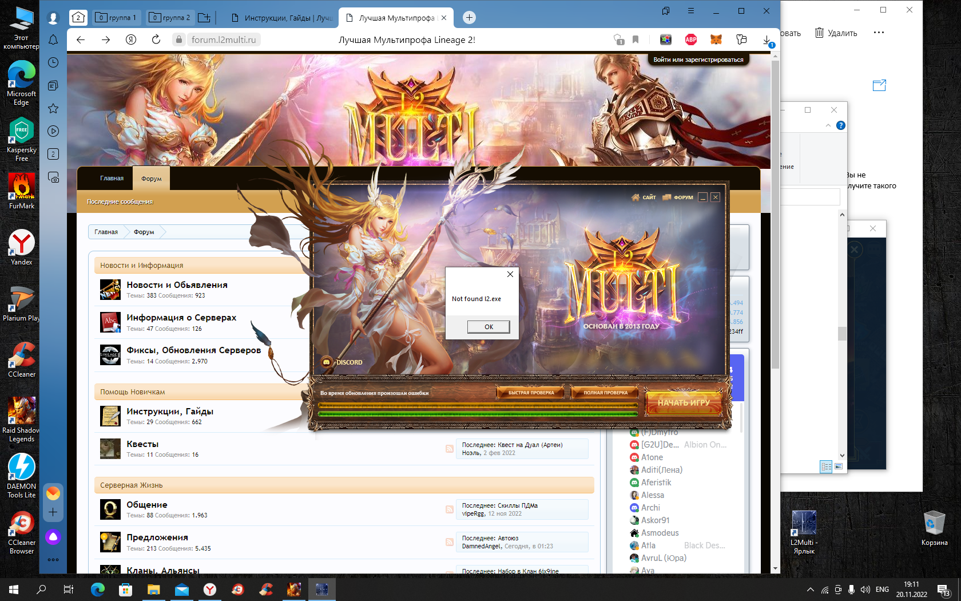Open Discord link in launcher
The image size is (961, 601).
click(342, 362)
